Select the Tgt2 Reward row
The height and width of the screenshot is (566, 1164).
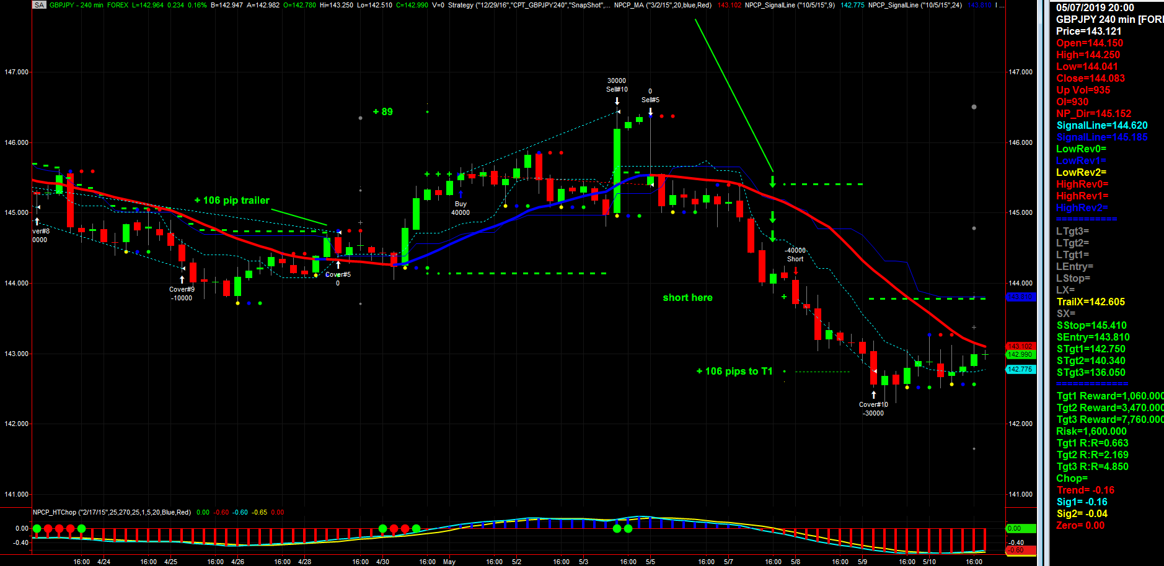tap(1110, 407)
